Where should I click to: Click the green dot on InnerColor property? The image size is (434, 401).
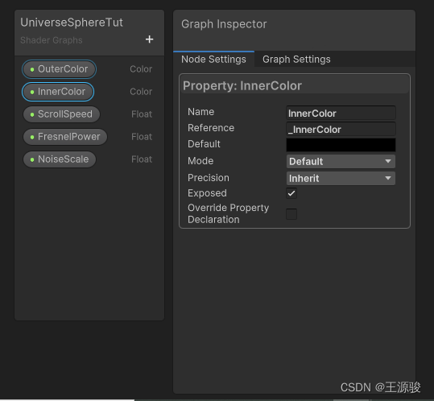point(32,92)
